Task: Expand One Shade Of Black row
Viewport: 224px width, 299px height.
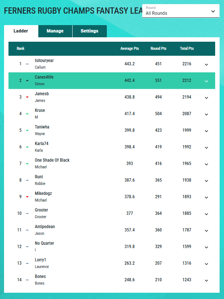Action: point(206,164)
